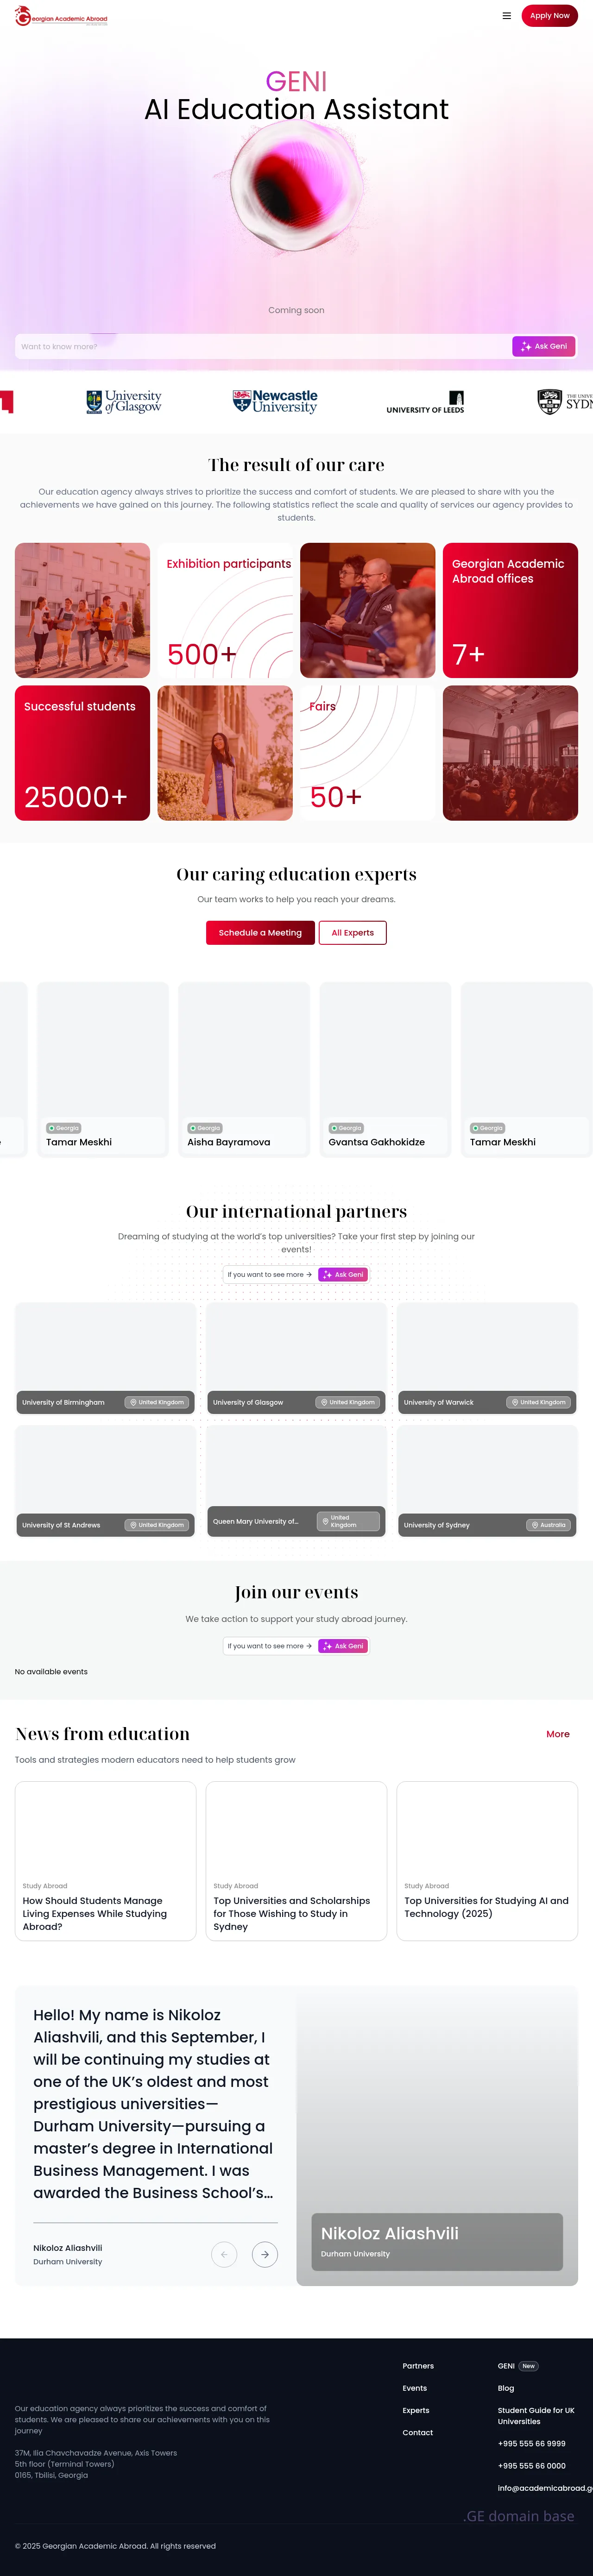Open the Partners footer link
The width and height of the screenshot is (593, 2576).
click(418, 2366)
